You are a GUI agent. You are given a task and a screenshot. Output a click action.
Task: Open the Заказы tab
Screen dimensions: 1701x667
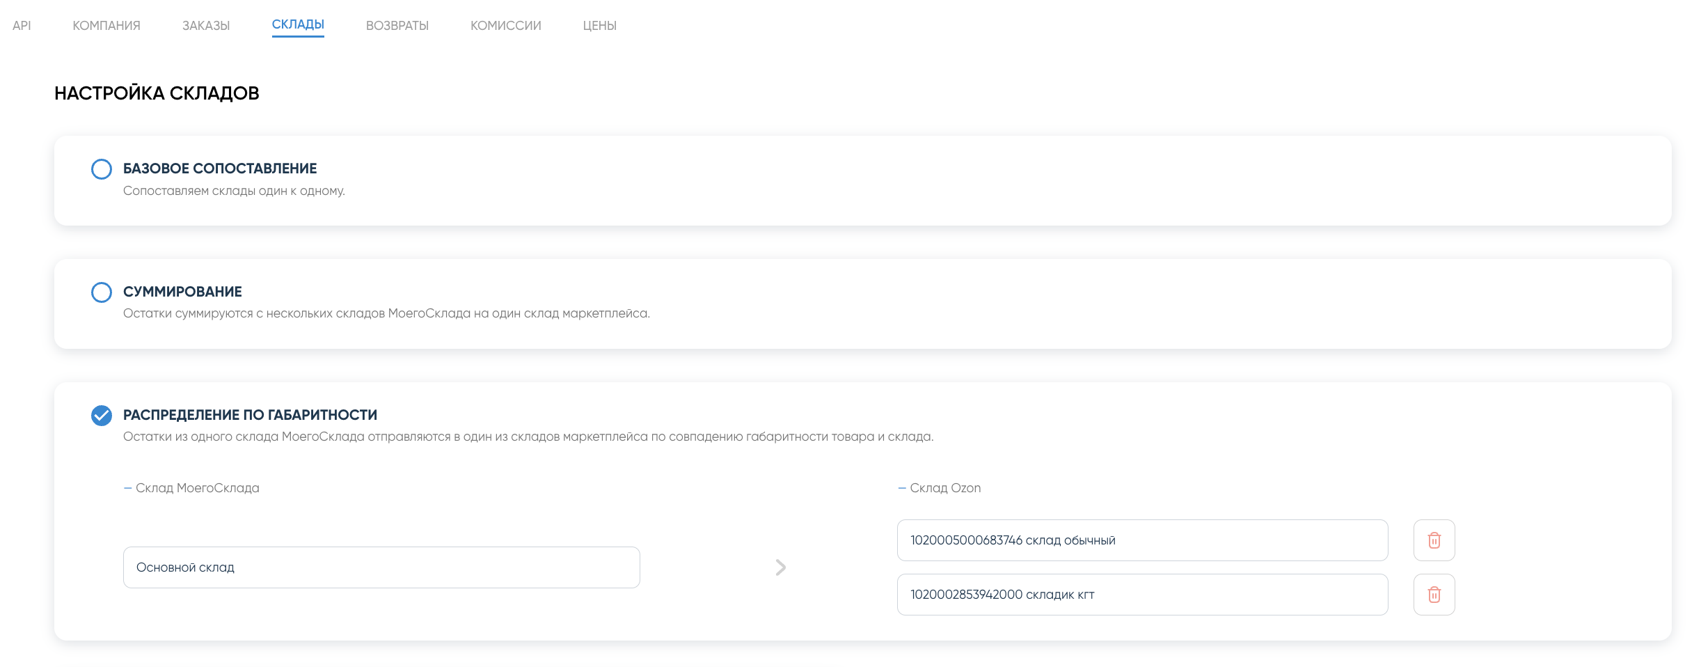click(x=206, y=26)
